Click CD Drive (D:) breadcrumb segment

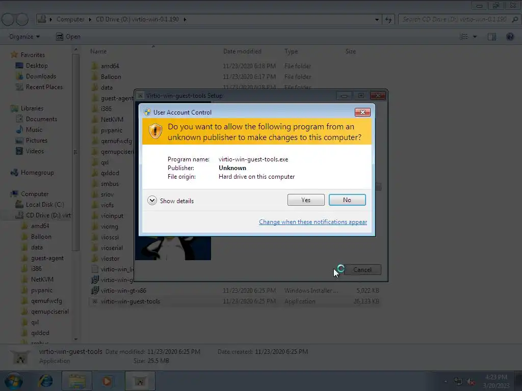[137, 19]
